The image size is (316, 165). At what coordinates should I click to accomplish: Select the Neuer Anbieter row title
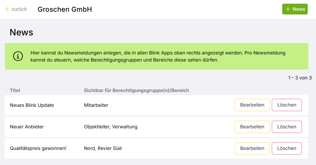tap(27, 127)
